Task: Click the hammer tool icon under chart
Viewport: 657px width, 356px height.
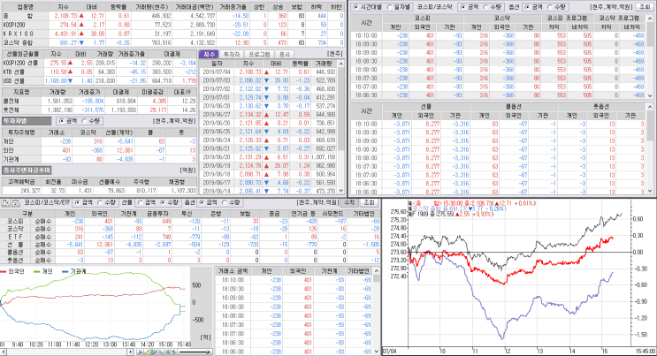Action: click(x=140, y=352)
